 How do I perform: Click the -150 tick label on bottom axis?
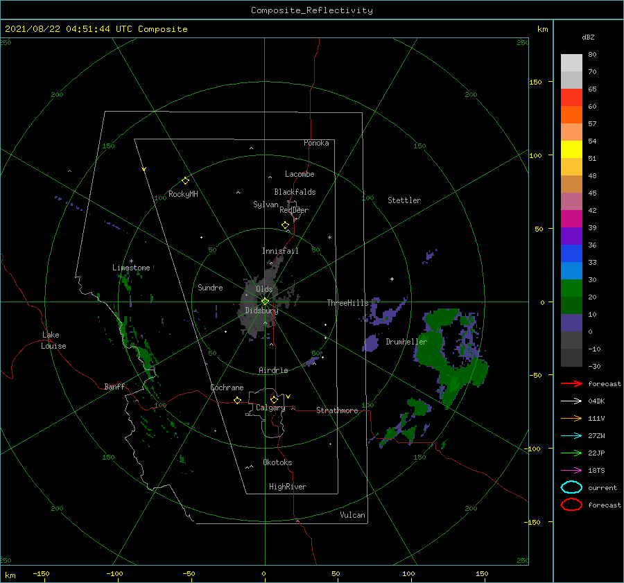click(41, 573)
